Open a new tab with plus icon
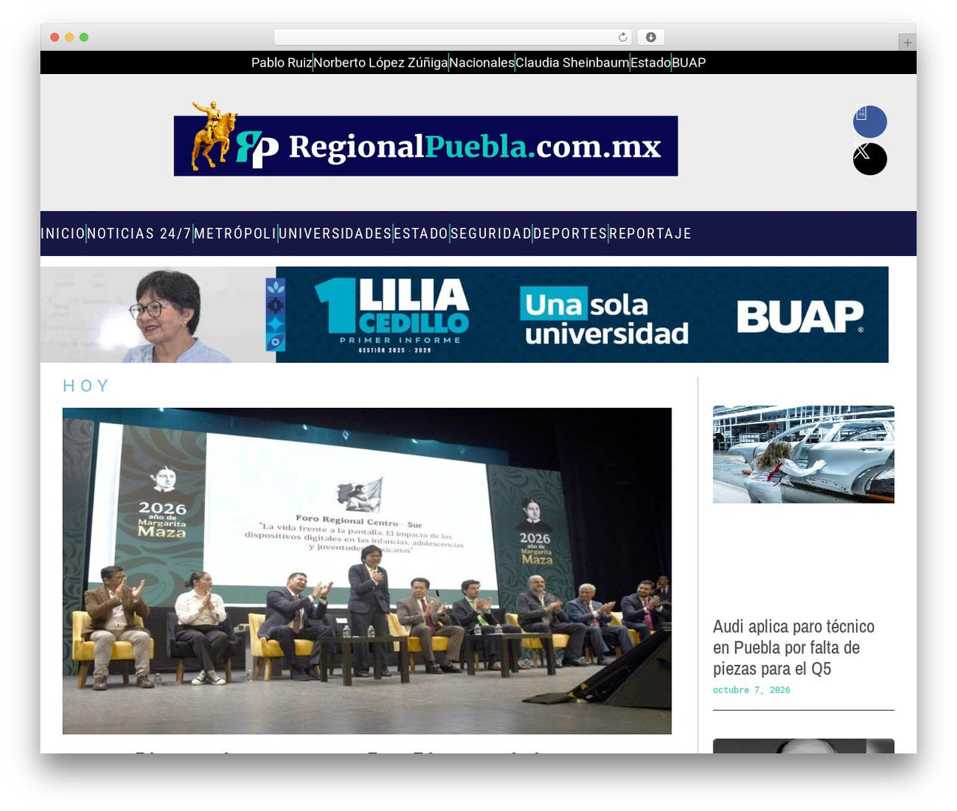Image resolution: width=957 pixels, height=811 pixels. [x=907, y=43]
